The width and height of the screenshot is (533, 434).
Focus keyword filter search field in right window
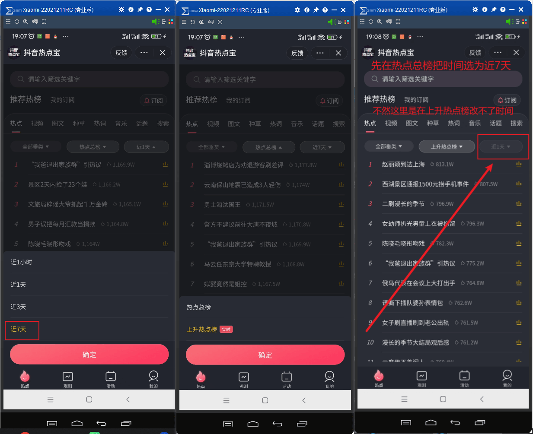point(443,79)
